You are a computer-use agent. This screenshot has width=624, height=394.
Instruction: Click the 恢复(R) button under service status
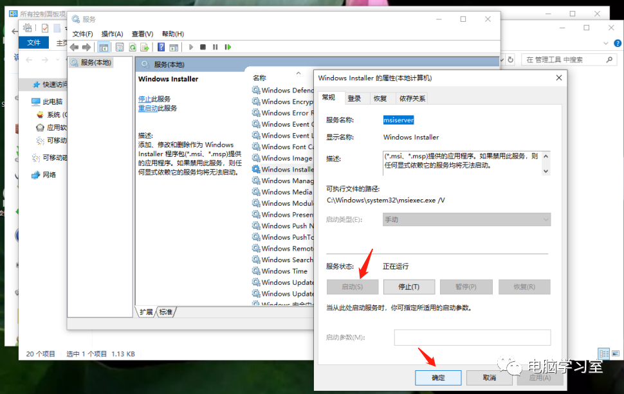(524, 287)
